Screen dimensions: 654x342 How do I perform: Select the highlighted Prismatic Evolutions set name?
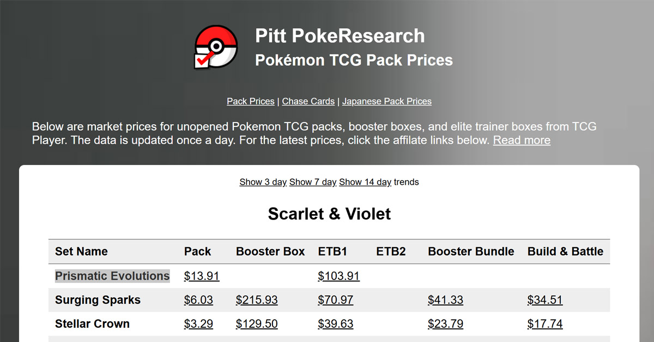[x=112, y=276]
